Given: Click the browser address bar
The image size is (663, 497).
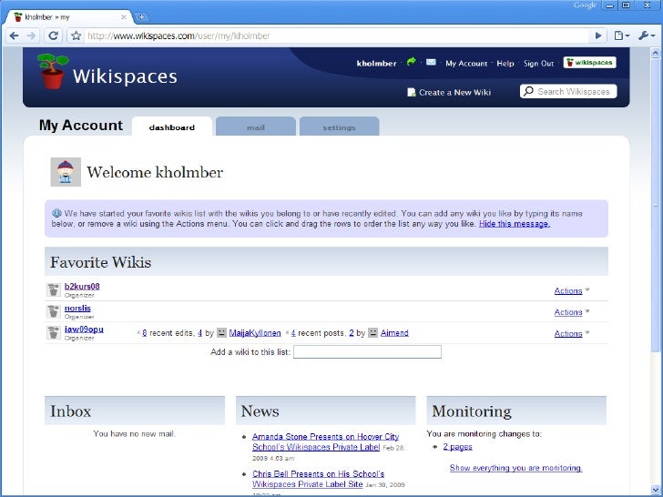Looking at the screenshot, I should pyautogui.click(x=336, y=35).
